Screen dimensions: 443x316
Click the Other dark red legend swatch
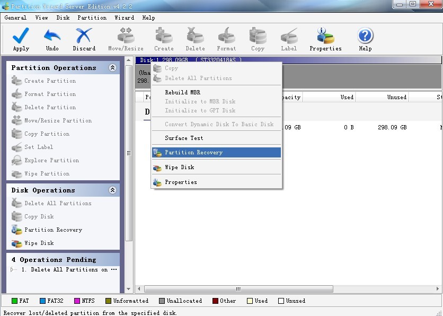coord(215,301)
